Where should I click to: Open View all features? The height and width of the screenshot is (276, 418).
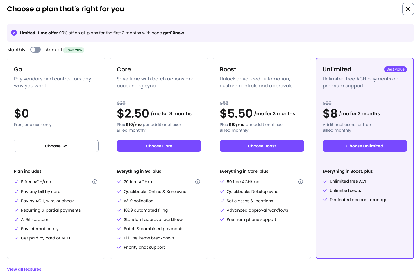24,269
